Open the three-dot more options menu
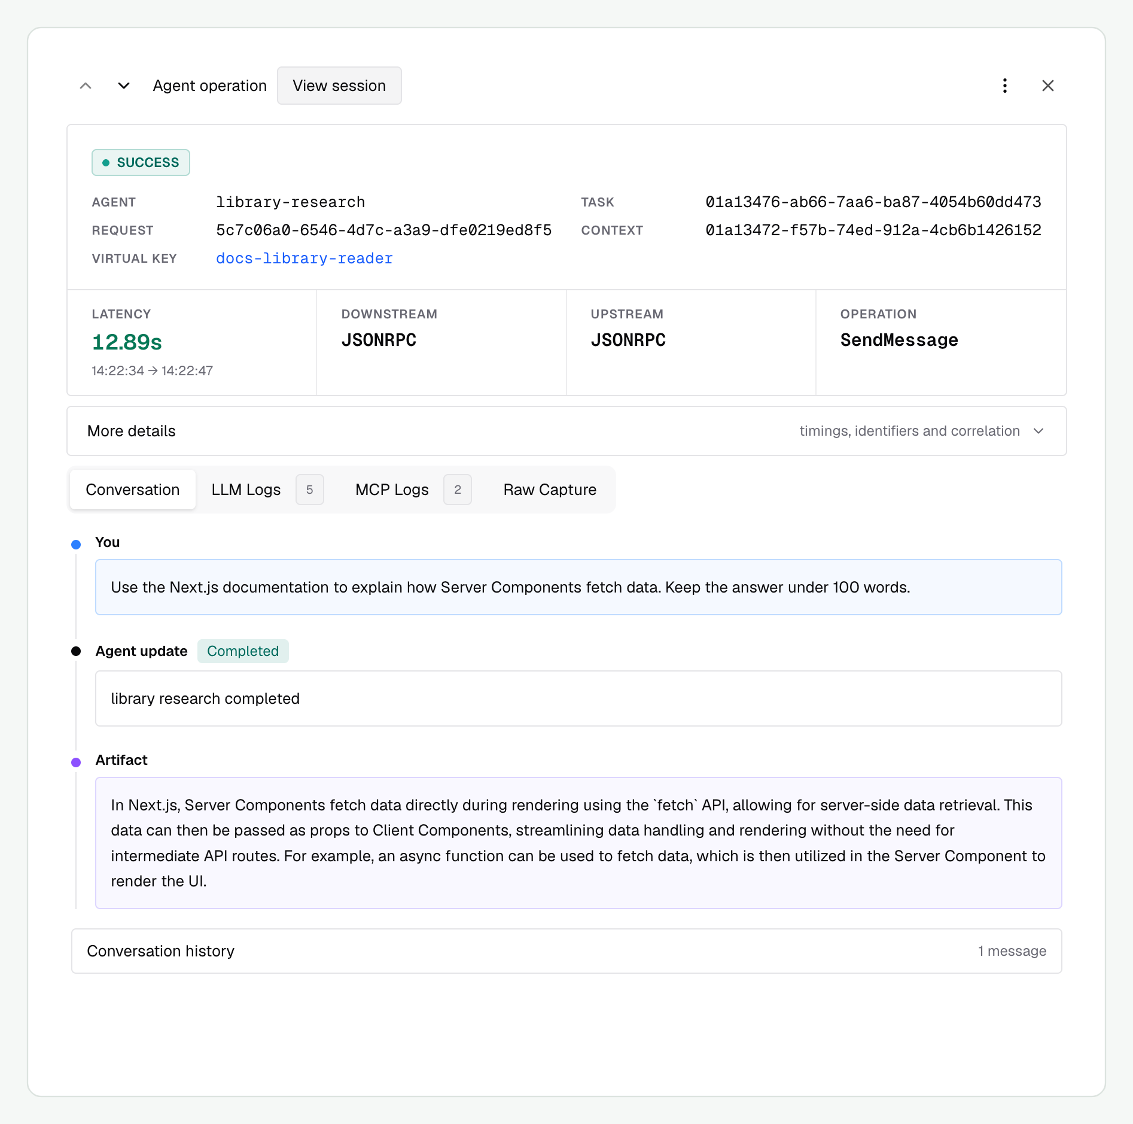 (1005, 86)
